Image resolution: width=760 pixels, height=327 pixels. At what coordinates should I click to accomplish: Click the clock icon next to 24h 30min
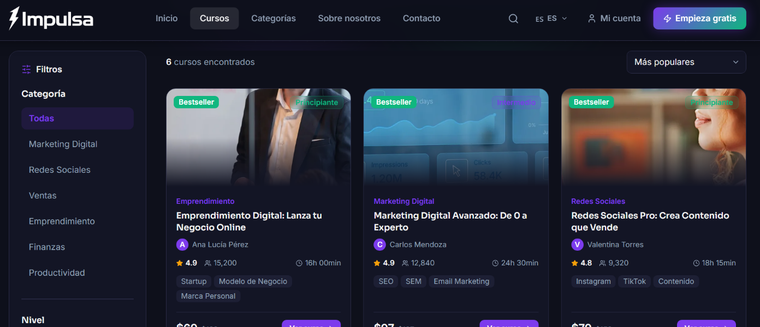496,263
